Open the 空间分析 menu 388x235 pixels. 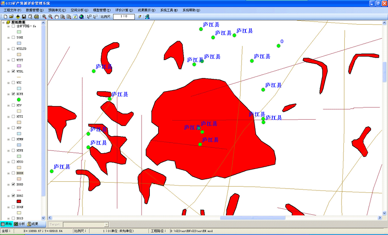tap(79, 10)
